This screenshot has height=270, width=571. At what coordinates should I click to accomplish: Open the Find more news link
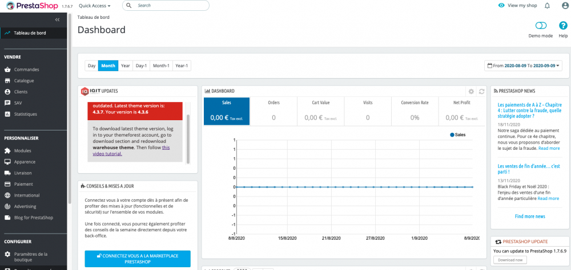530,216
